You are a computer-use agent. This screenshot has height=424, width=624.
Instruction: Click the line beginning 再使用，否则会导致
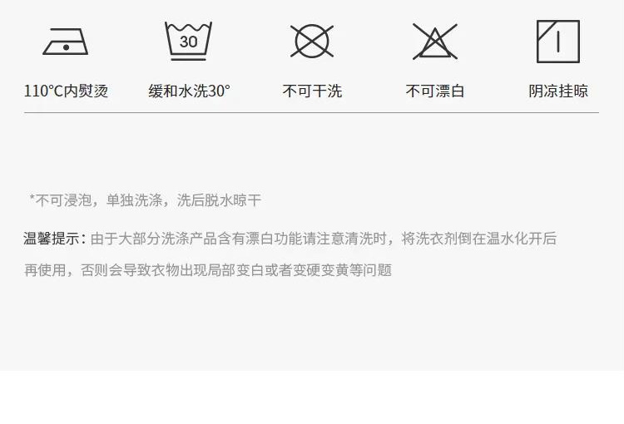point(208,270)
